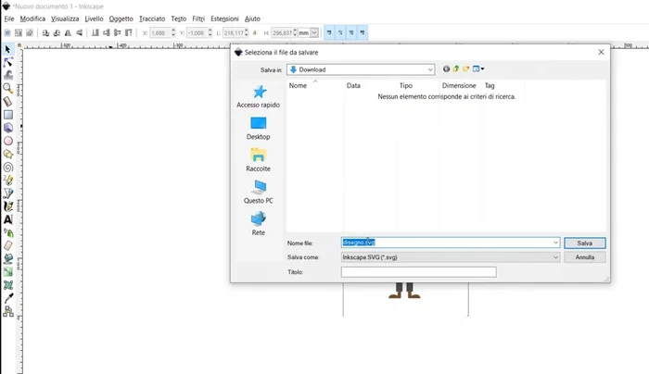Select the Calligraphy tool
This screenshot has height=374, width=649.
[7, 206]
